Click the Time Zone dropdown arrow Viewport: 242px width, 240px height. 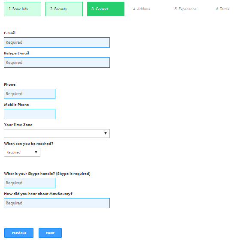(106, 133)
